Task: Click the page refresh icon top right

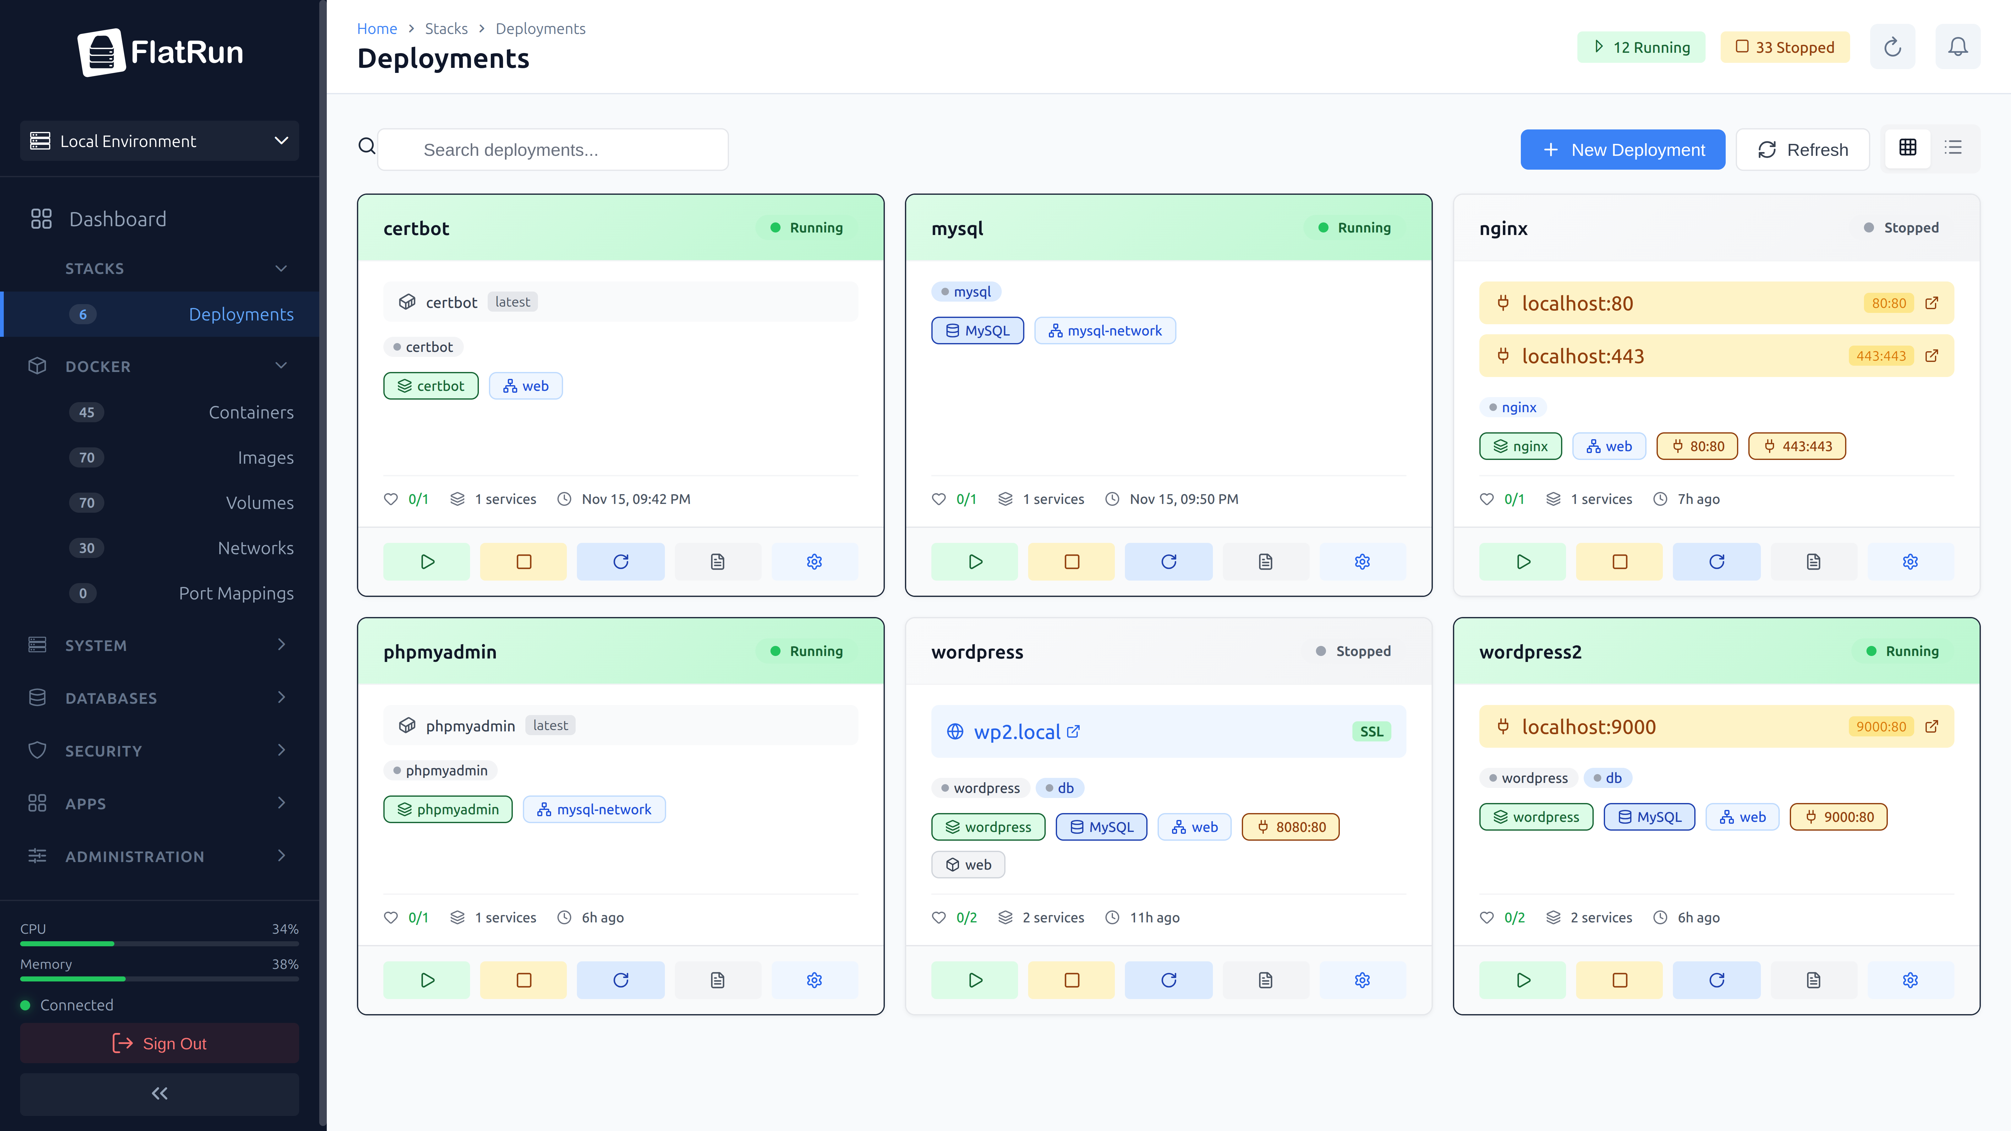Action: [1892, 46]
